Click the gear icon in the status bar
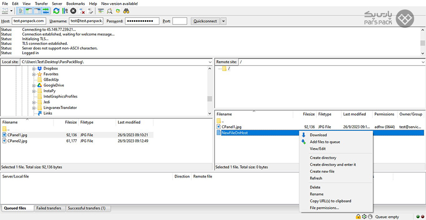This screenshot has width=426, height=220. click(364, 217)
